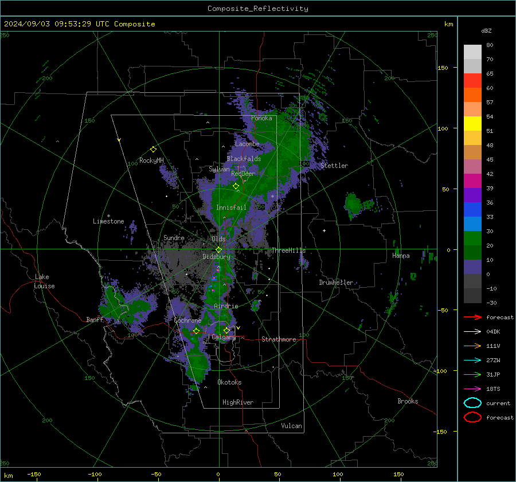516x482 pixels.
Task: Select the slate 0-10 dBZ swatch
Action: [472, 267]
